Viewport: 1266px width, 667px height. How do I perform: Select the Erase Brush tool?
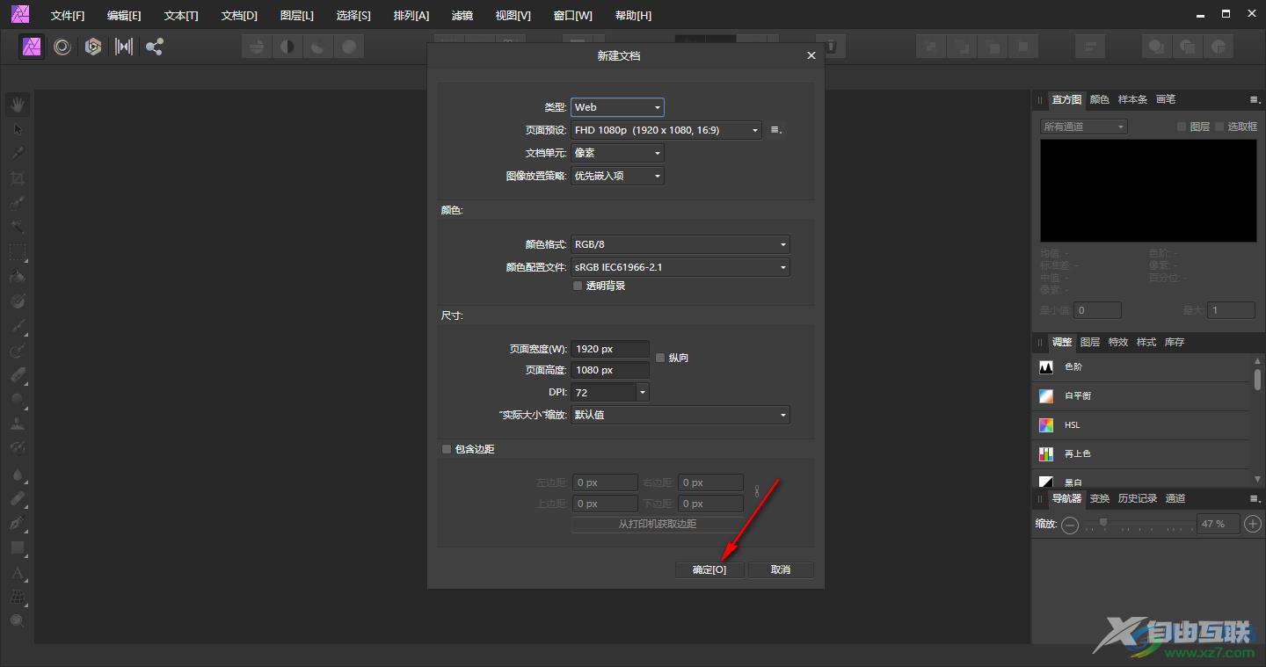coord(18,375)
